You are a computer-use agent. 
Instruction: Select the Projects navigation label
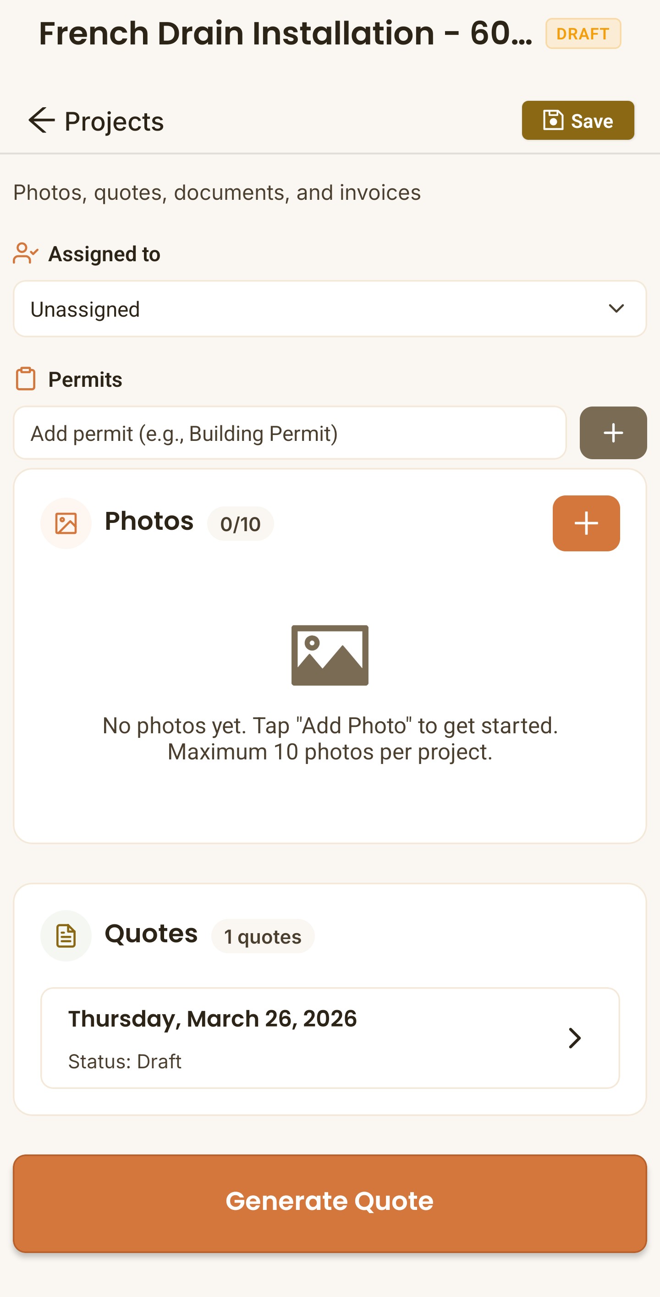click(114, 121)
